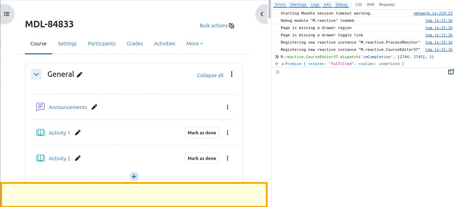
Task: Click the MDL-84833 course heading
Action: pyautogui.click(x=49, y=24)
